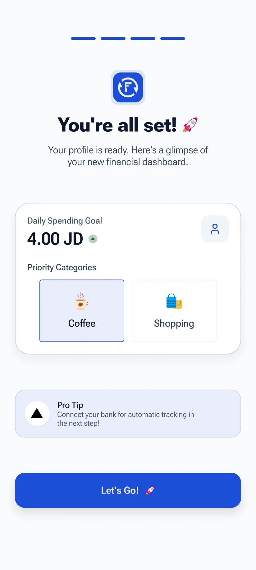Click the green up-arrow indicator beside 4.00 JD
The image size is (256, 570).
point(93,239)
